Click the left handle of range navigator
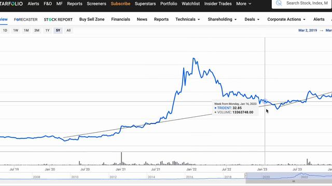The height and width of the screenshot is (186, 332). [245, 176]
